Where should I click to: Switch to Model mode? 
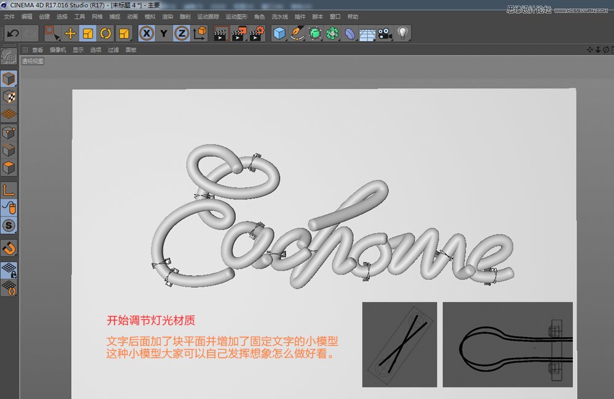9,79
